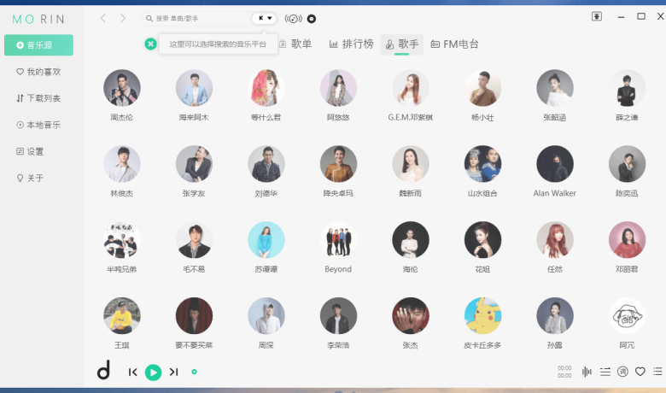Screen dimensions: 666x393
Task: Open the 歌单 tab
Action: [295, 44]
